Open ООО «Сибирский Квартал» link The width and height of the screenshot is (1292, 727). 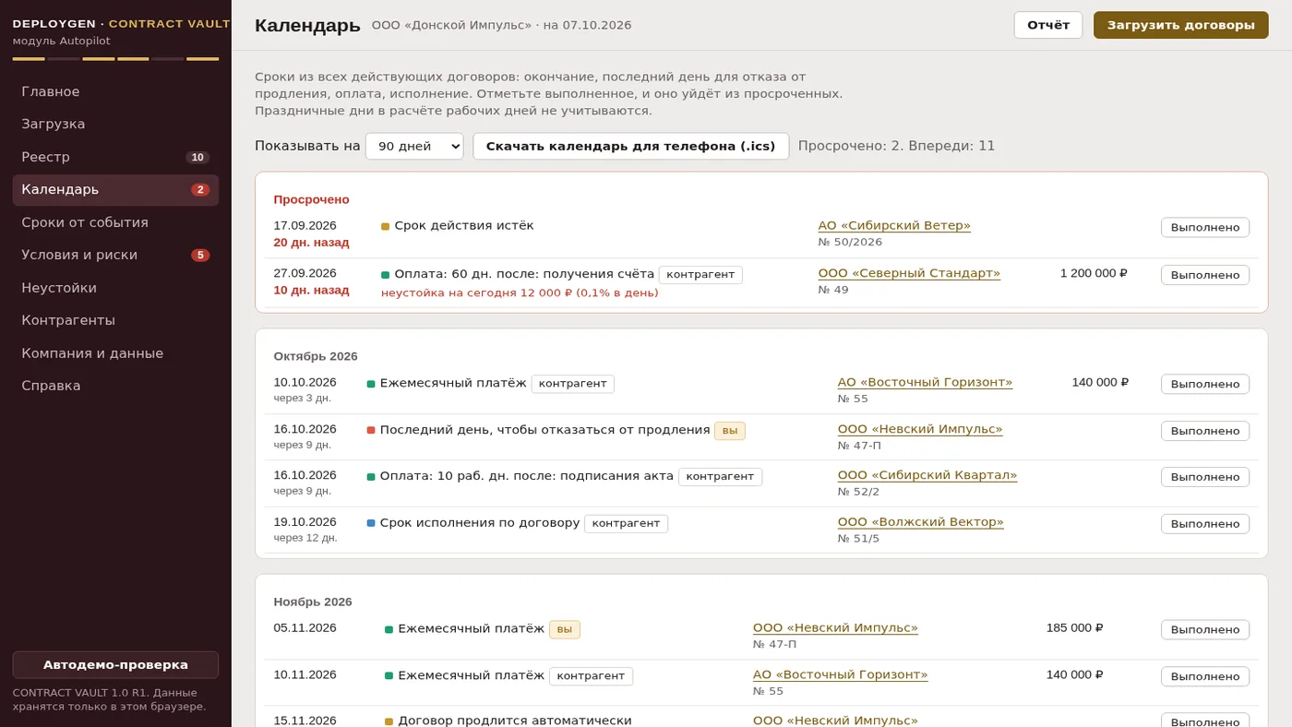point(927,475)
